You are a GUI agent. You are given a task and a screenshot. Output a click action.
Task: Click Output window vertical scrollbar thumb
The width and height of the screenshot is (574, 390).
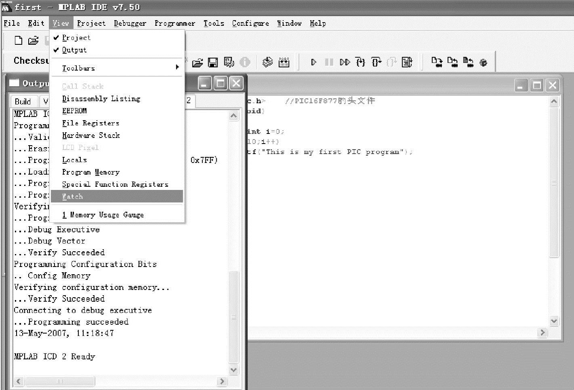coord(233,317)
